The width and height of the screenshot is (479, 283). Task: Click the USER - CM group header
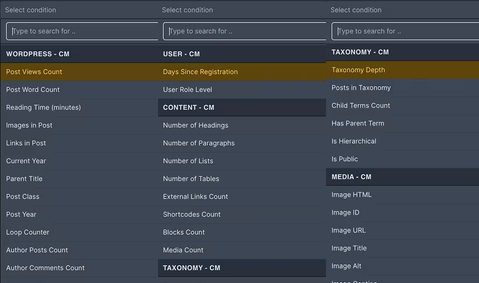(242, 54)
